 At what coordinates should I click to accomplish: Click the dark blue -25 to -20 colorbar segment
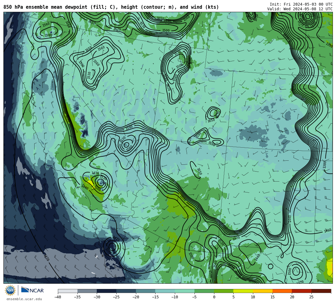(x=126, y=291)
